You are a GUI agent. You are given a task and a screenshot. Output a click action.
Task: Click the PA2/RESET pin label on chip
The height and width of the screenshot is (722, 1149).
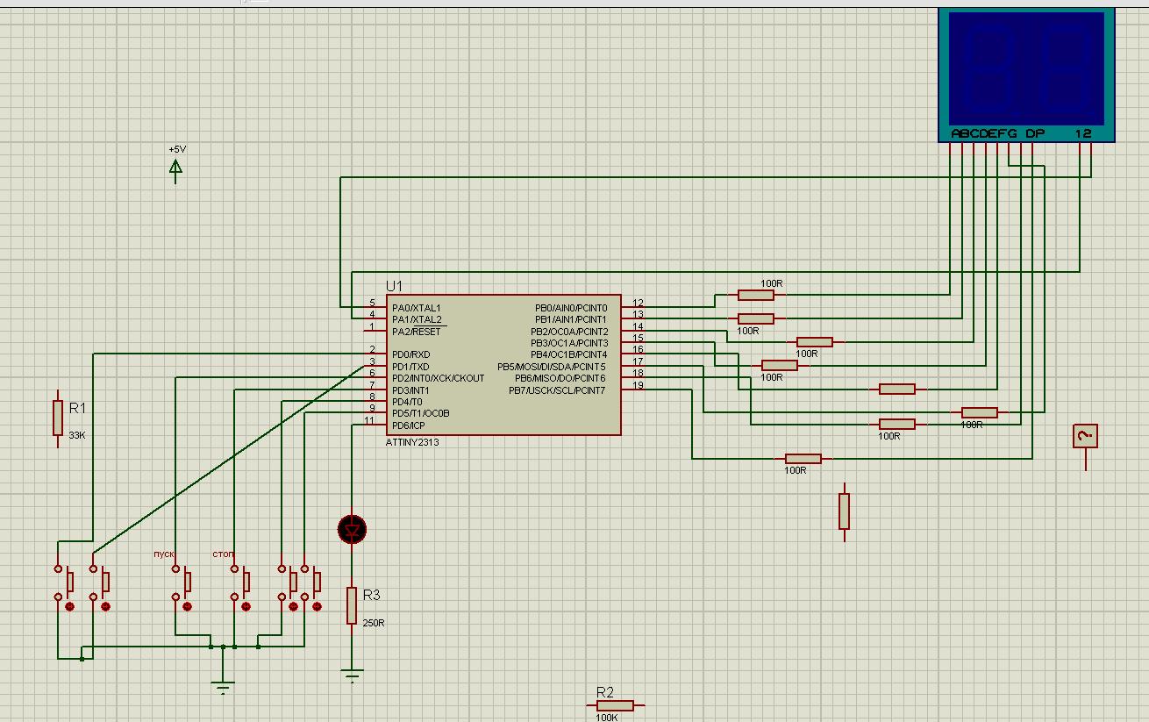pyautogui.click(x=417, y=332)
